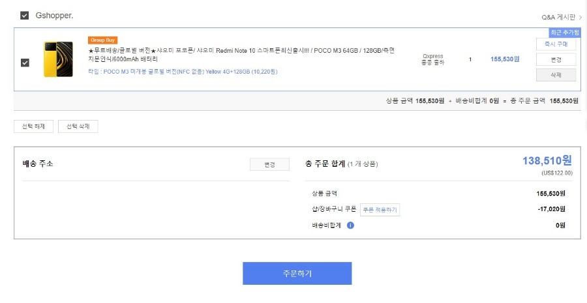Place order with 주문하기 button
587x303 pixels.
[x=297, y=274]
